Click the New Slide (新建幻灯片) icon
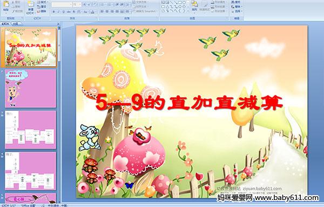Screen dimensions: 324x207 31,4
